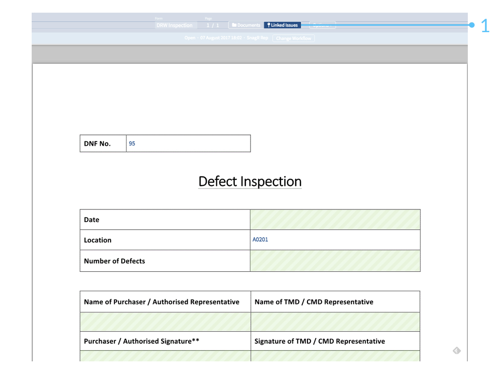499x374 pixels.
Task: Click the DNF No. label cell
Action: (x=103, y=144)
